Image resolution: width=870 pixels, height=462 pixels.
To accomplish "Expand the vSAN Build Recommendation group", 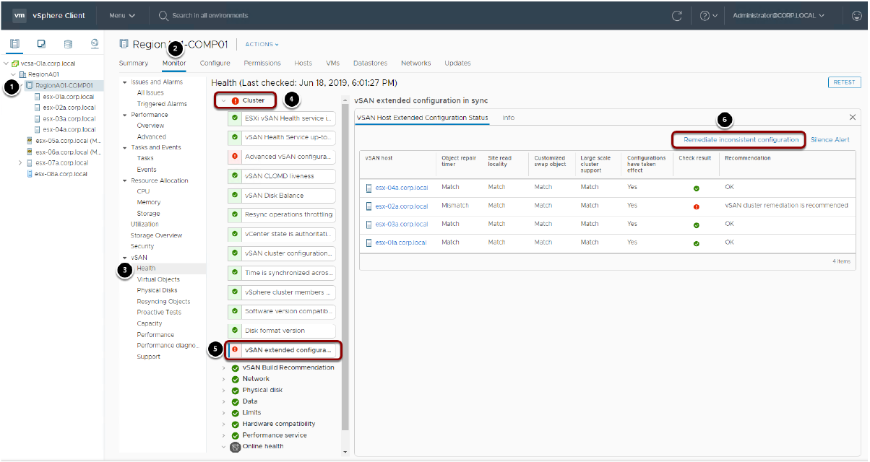I will pos(224,367).
